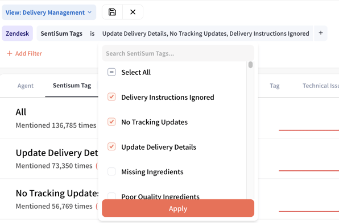
Task: Focus the Search SentiSum Tags field
Action: tap(178, 53)
